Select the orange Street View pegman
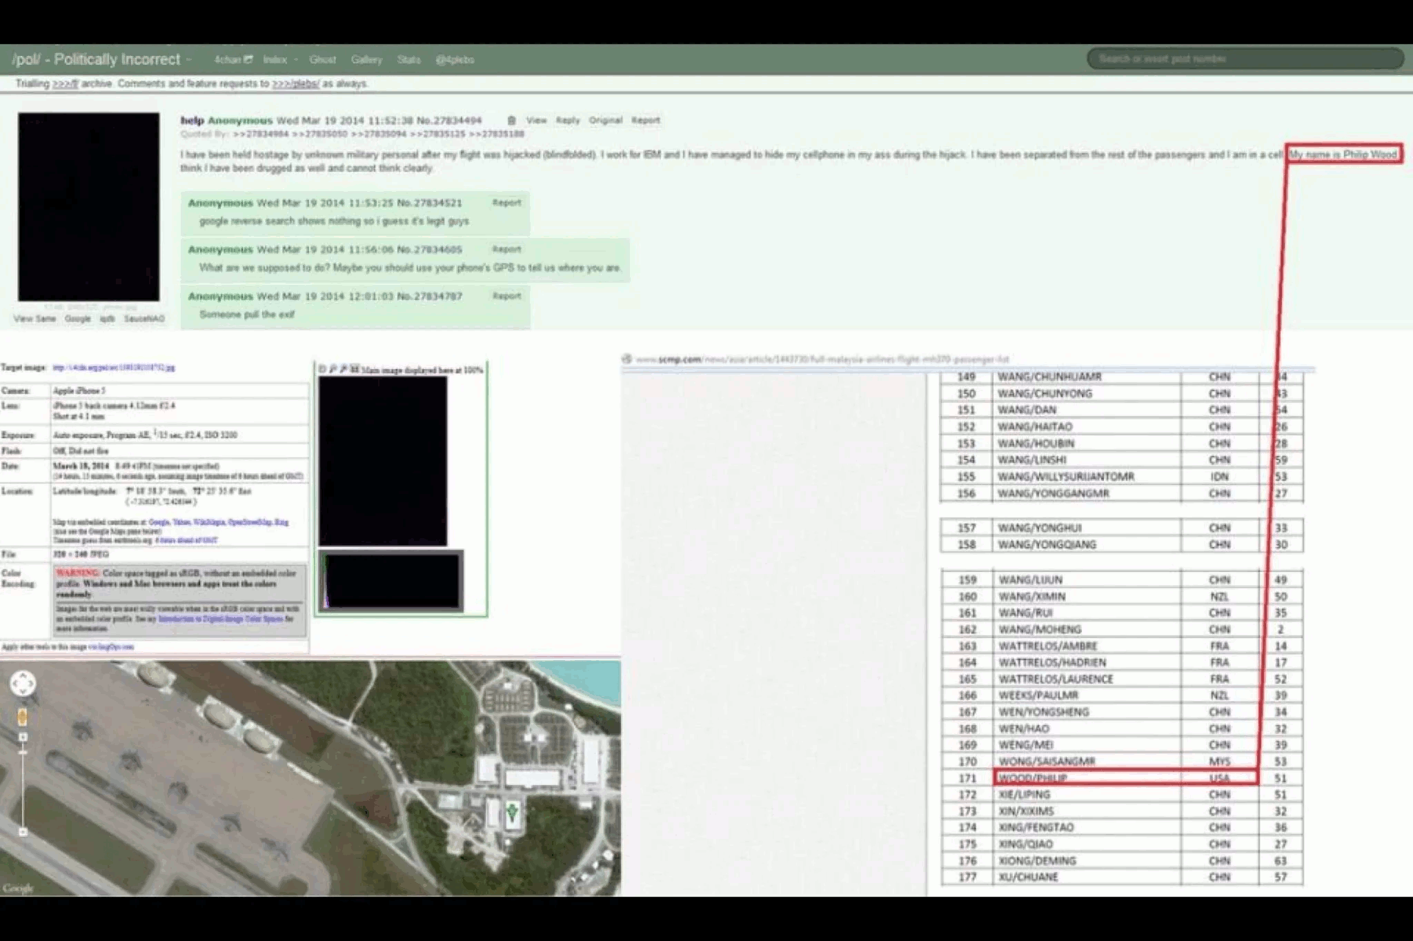Image resolution: width=1413 pixels, height=941 pixels. tap(23, 717)
